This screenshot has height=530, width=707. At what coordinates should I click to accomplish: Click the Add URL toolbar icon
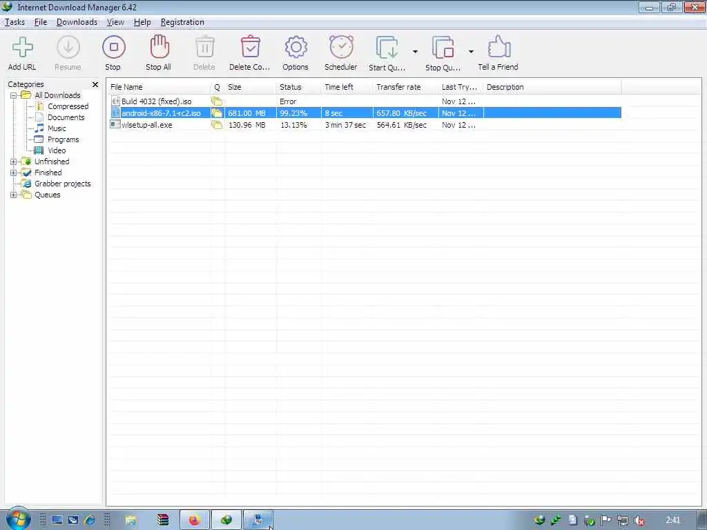pos(22,48)
